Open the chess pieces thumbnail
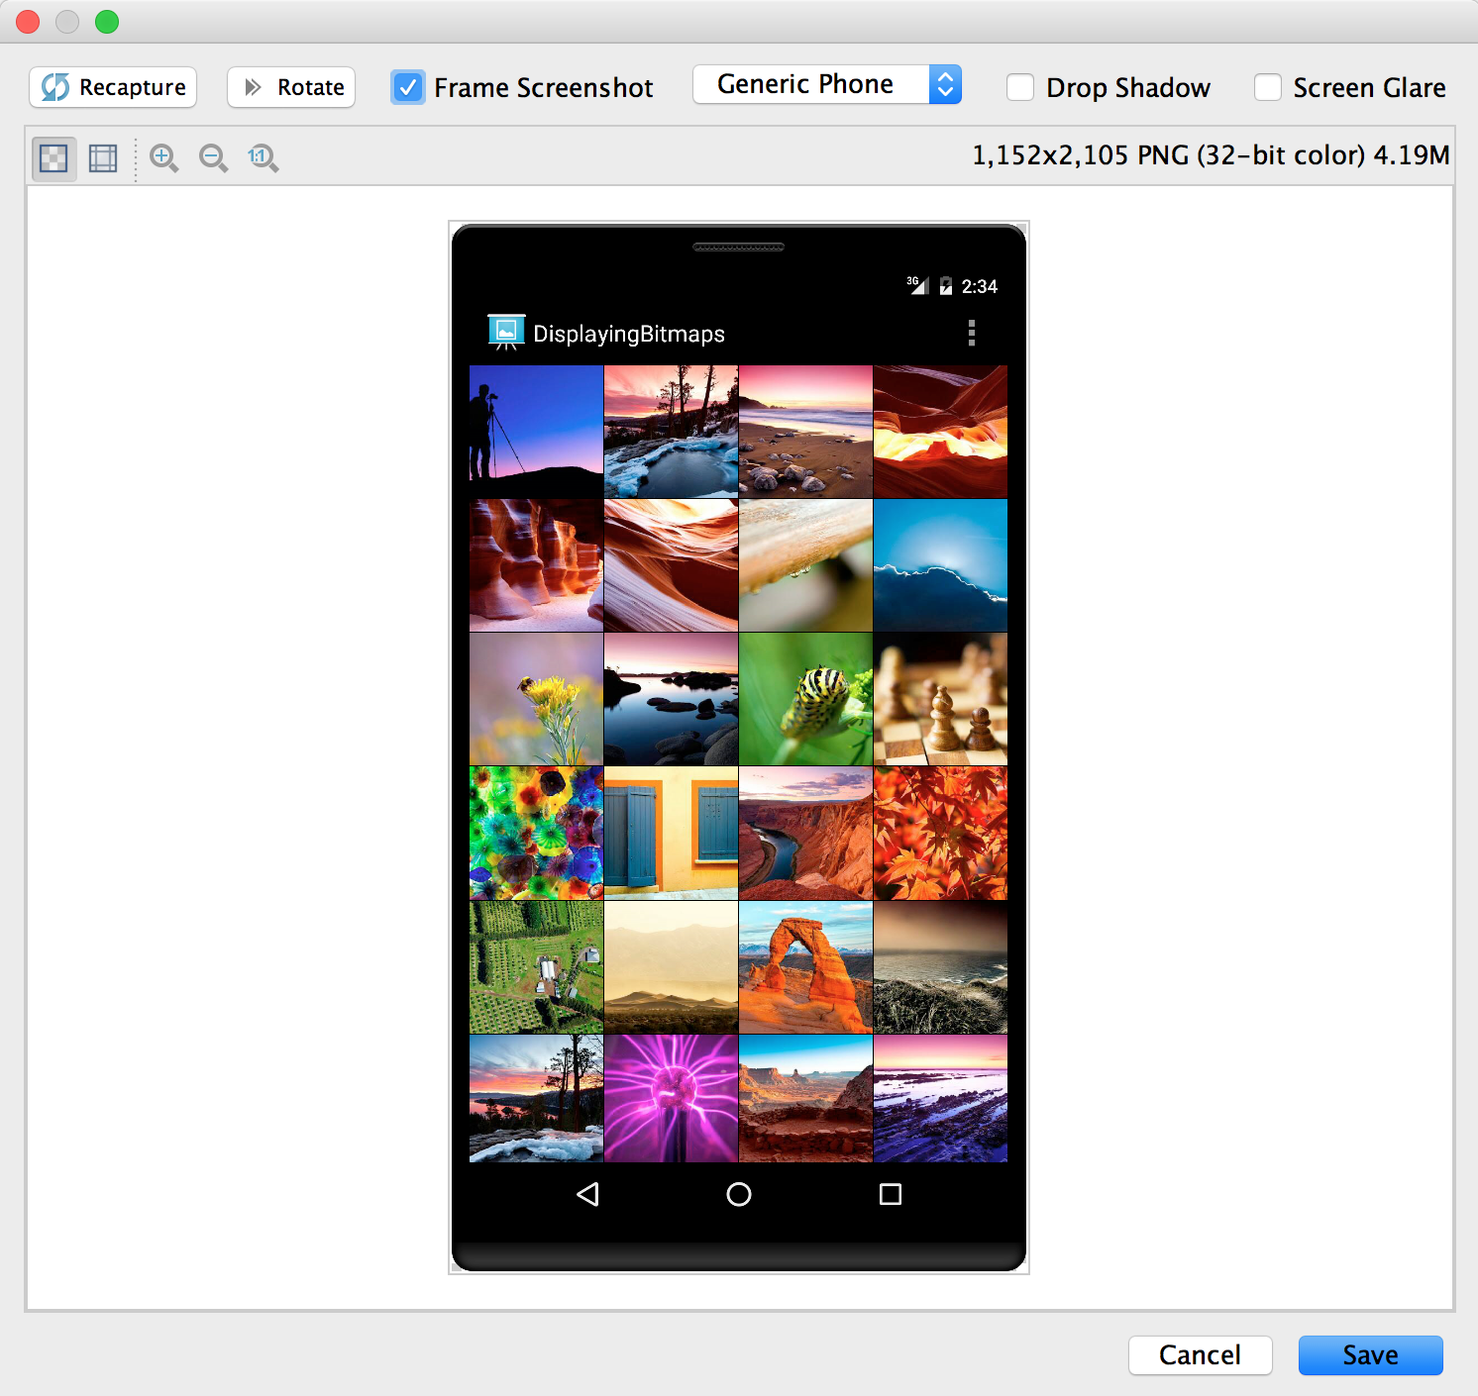 click(x=940, y=699)
